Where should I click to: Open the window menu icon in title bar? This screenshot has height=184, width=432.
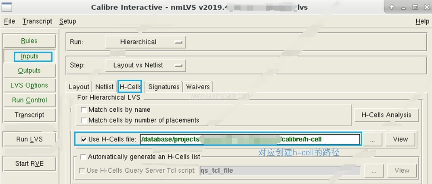coord(7,7)
